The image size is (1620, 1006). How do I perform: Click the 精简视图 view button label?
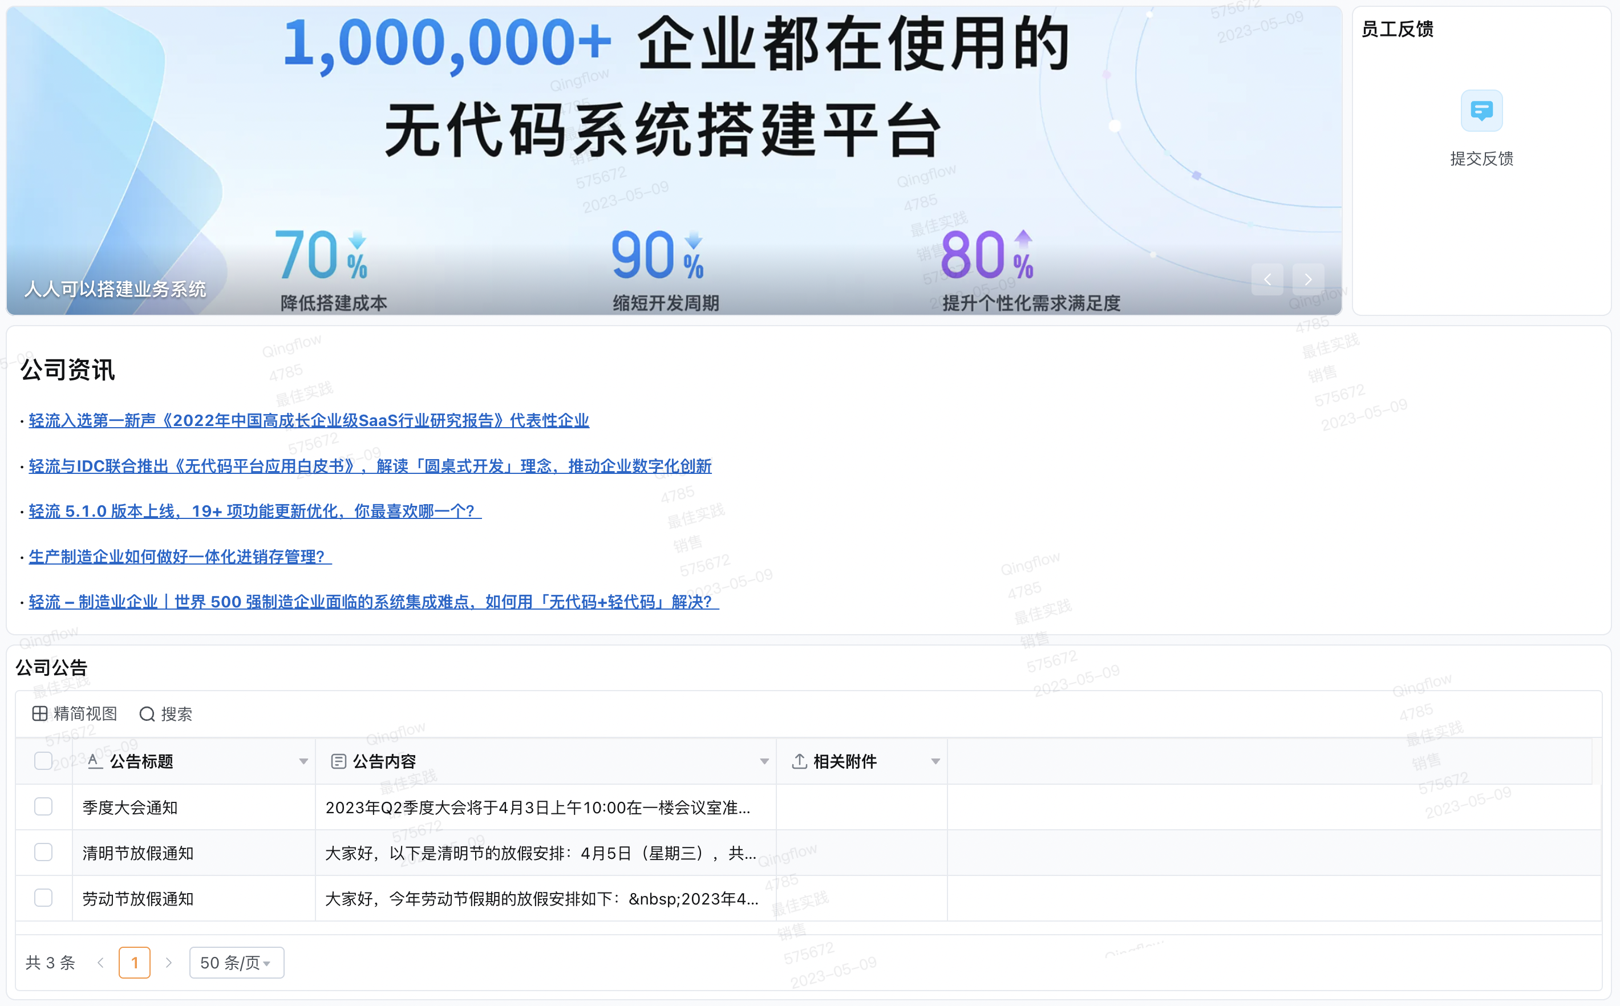pyautogui.click(x=85, y=714)
